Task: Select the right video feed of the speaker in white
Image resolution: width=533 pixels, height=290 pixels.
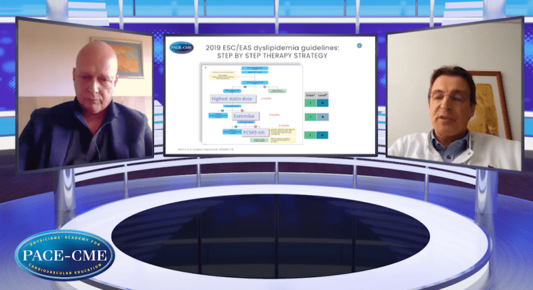Action: pyautogui.click(x=454, y=94)
